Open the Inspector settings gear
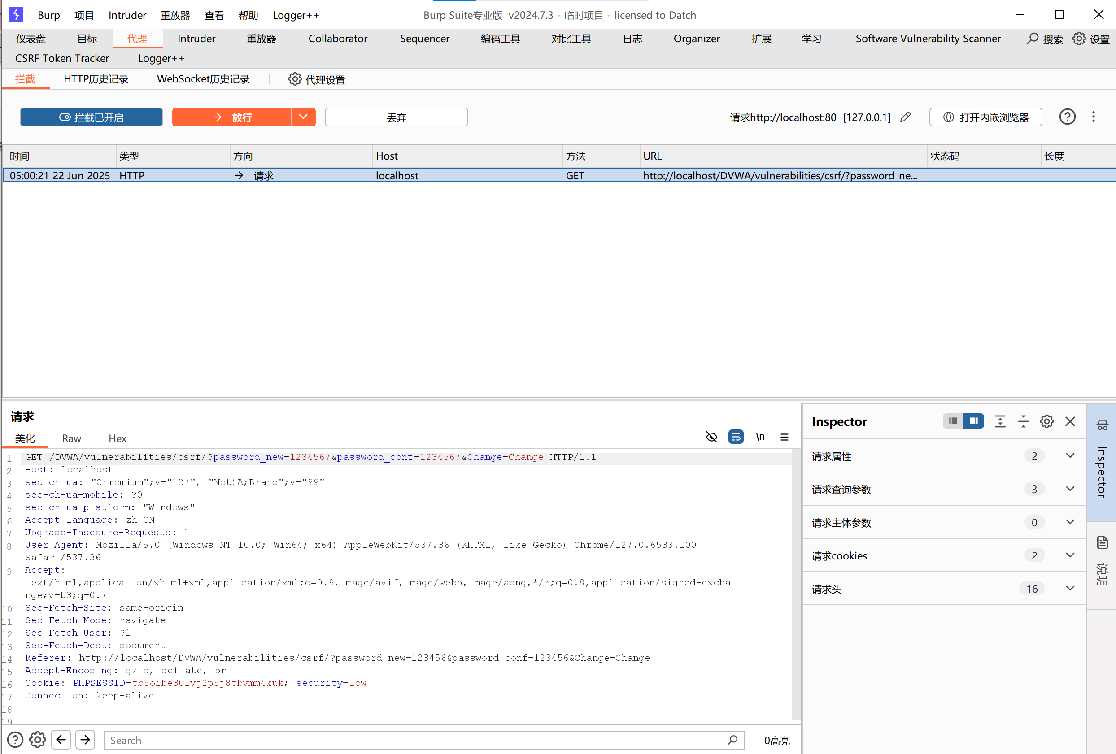 click(x=1047, y=421)
